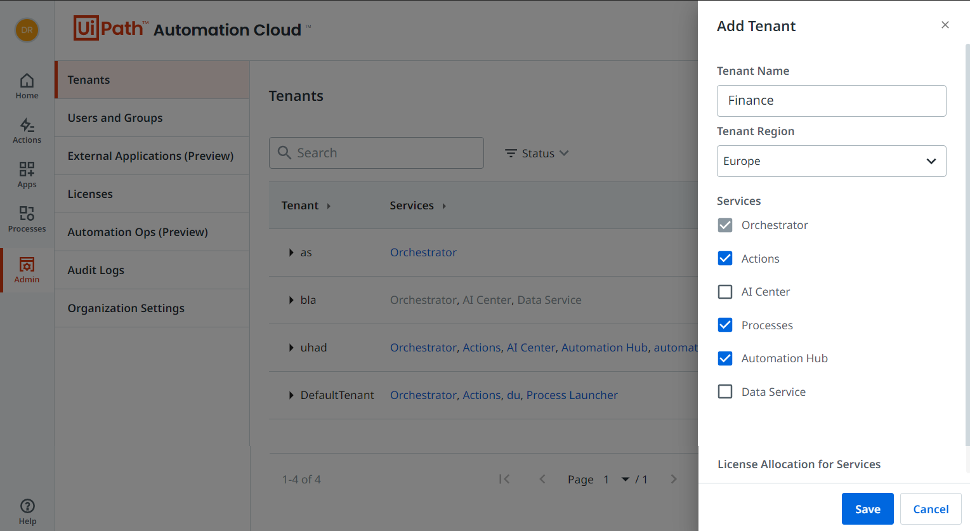970x531 pixels.
Task: Sort by the Services column arrow
Action: pyautogui.click(x=444, y=206)
